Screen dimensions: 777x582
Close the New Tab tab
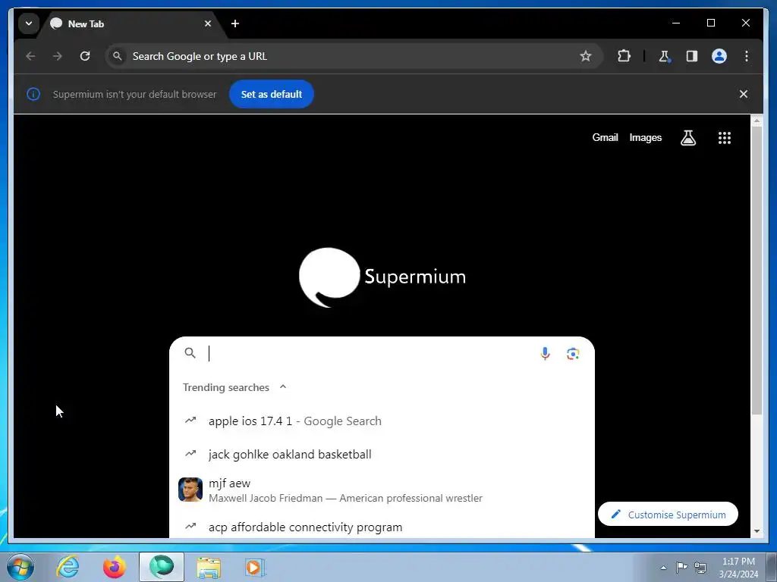point(208,23)
